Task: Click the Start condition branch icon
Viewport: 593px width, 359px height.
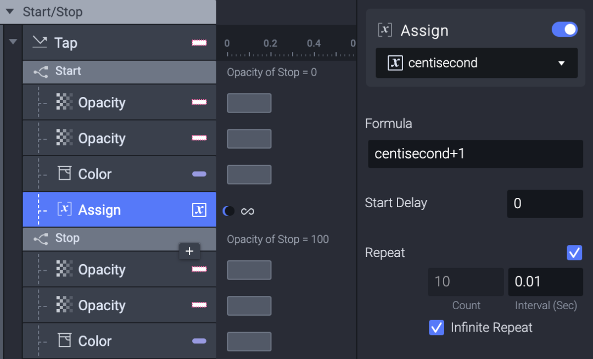Action: click(x=41, y=72)
